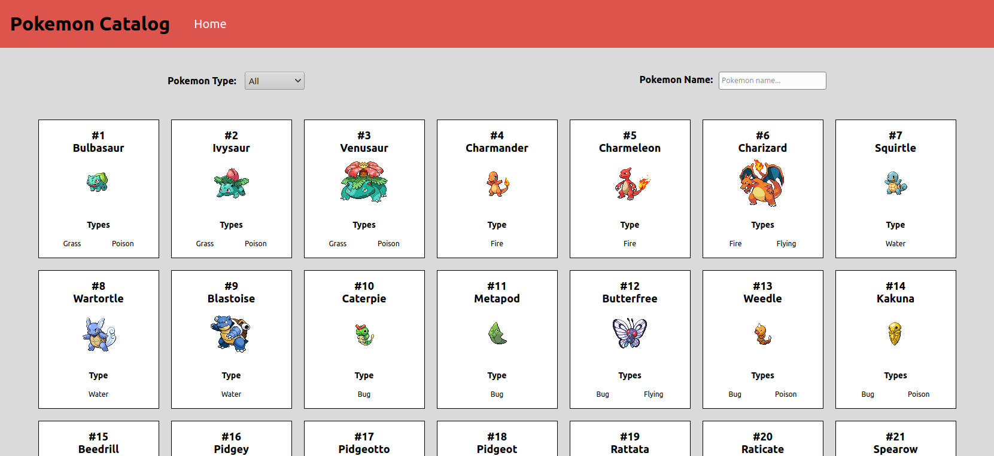This screenshot has width=994, height=456.
Task: Select the #14 Kakuna heading
Action: 896,292
